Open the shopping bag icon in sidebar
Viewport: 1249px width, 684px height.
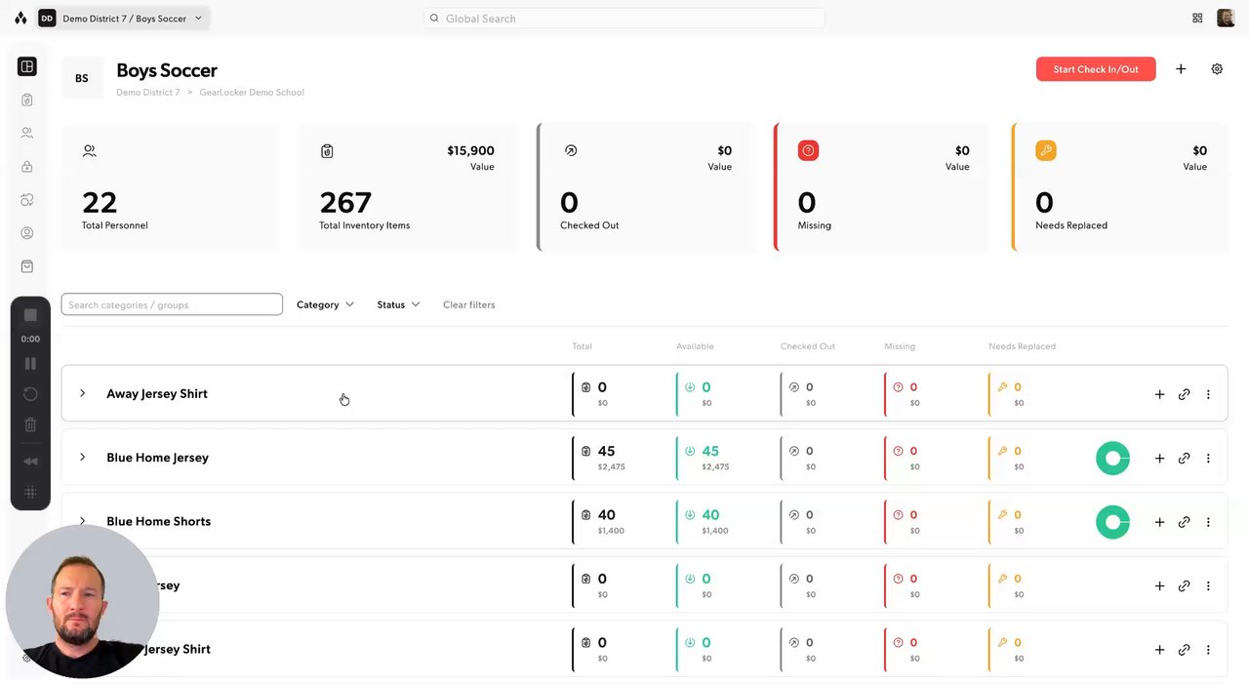tap(27, 266)
